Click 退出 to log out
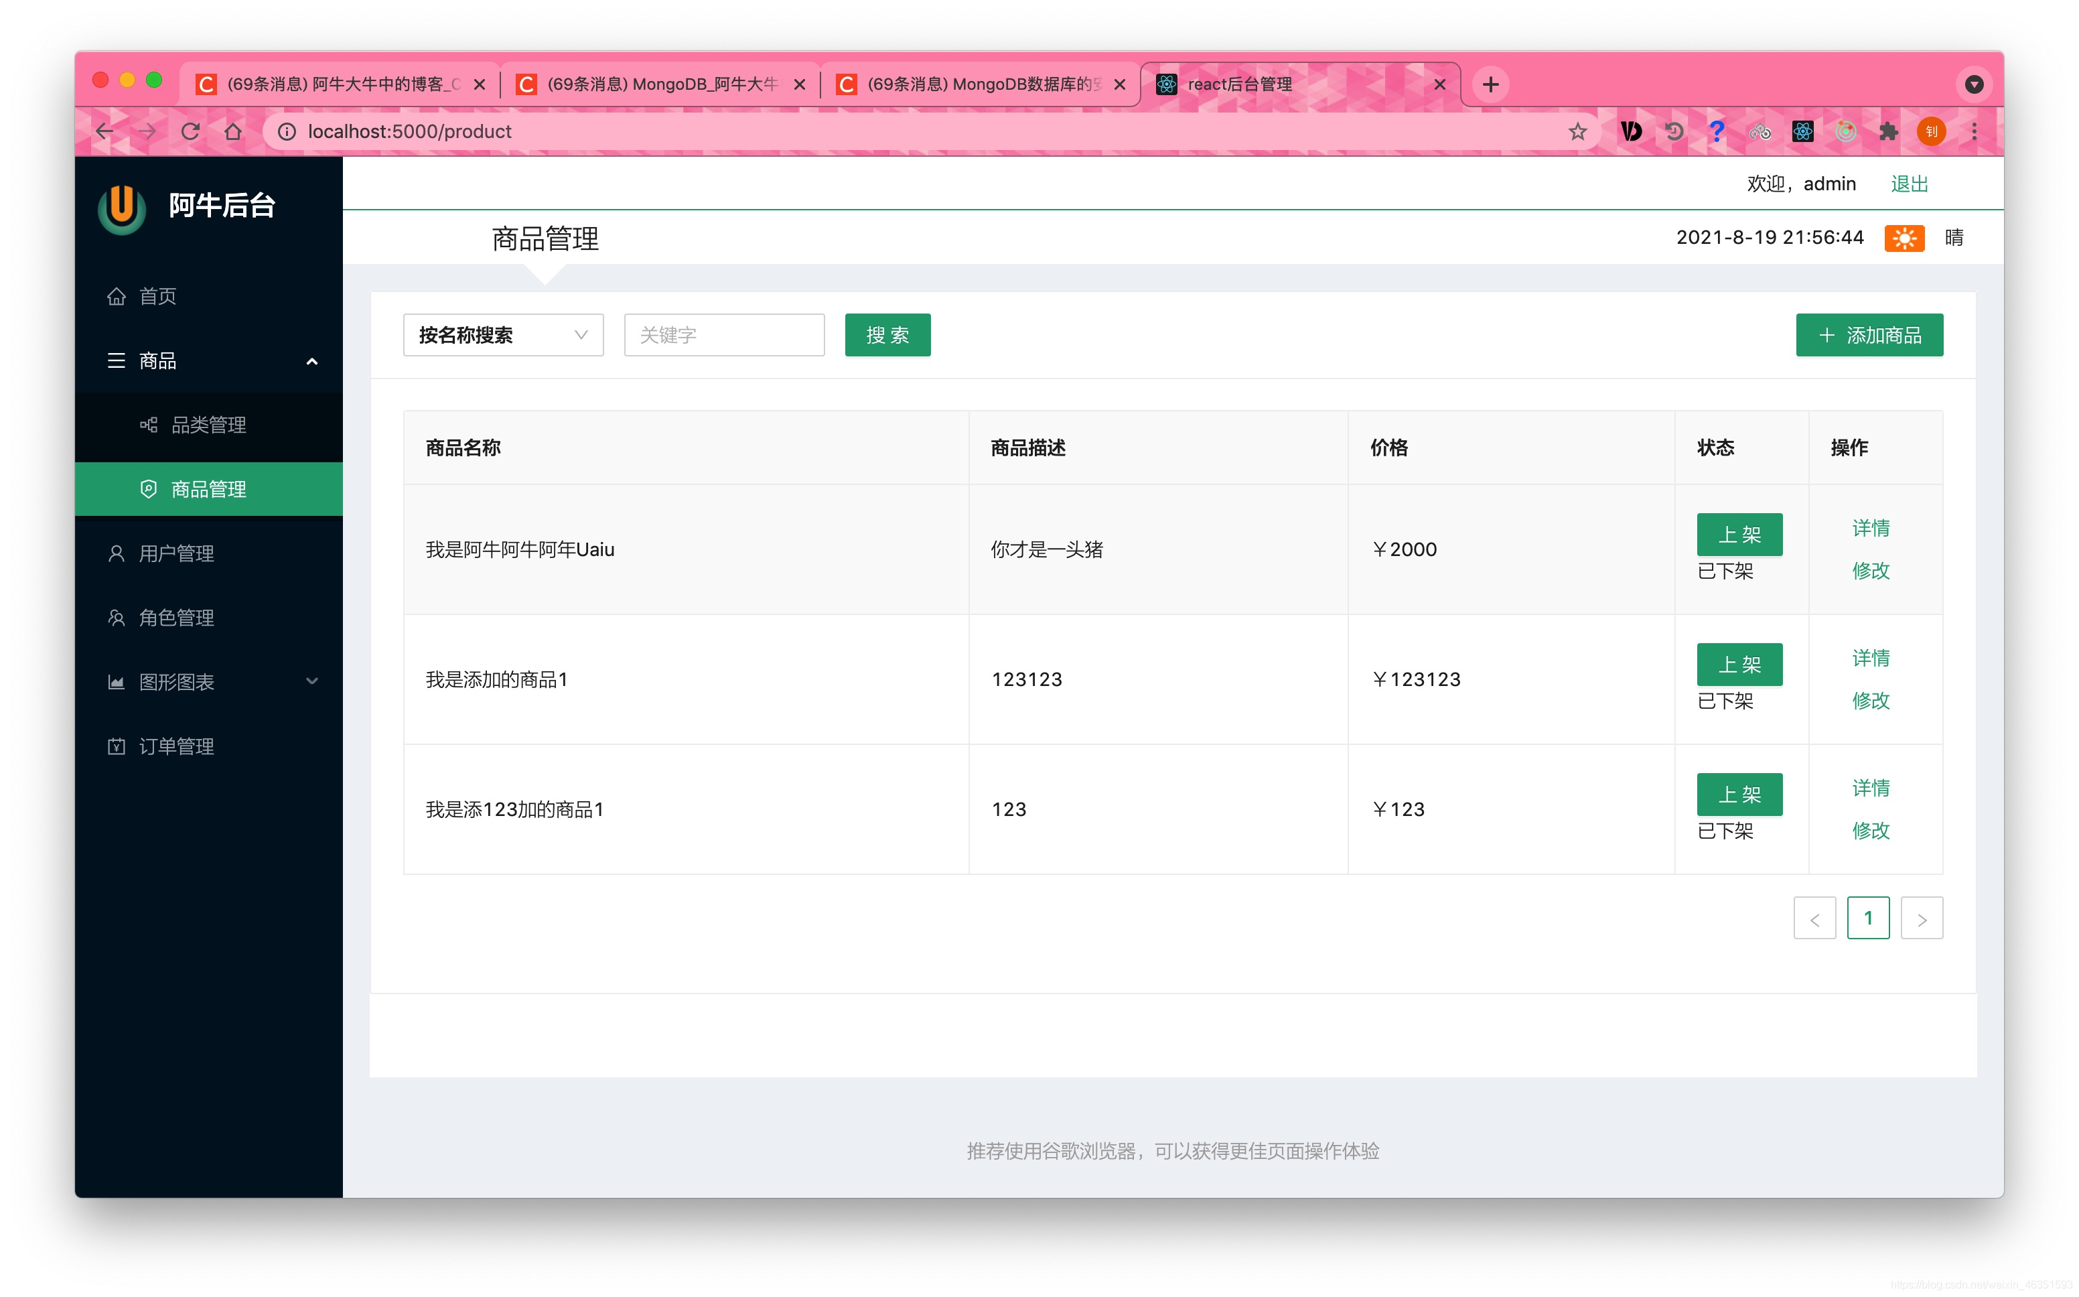2079x1297 pixels. pyautogui.click(x=1910, y=184)
